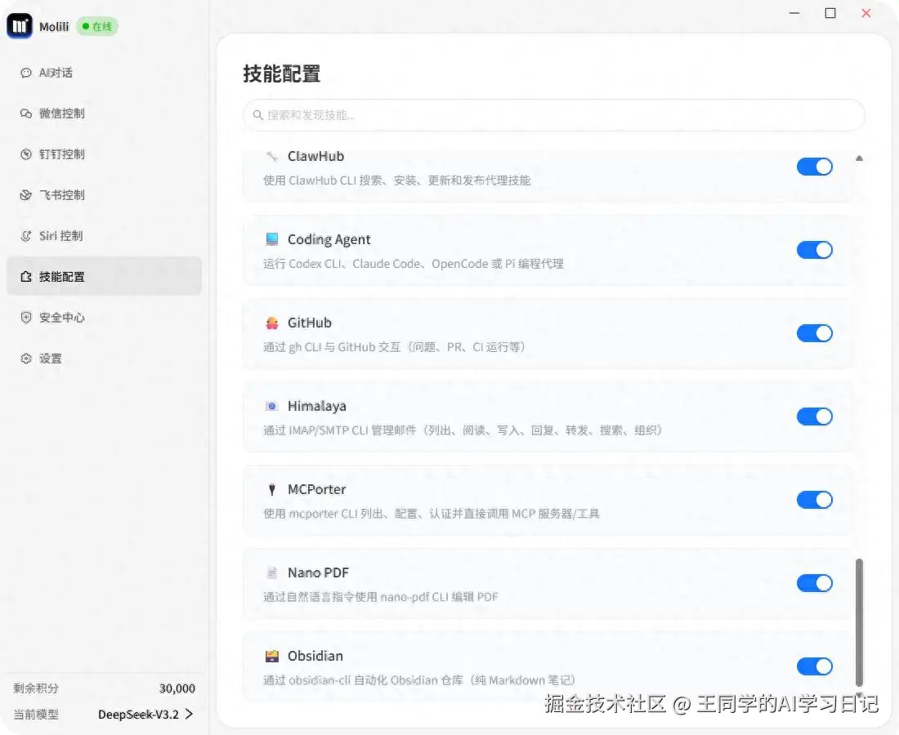Click the Nano PDF skill title

coord(318,572)
